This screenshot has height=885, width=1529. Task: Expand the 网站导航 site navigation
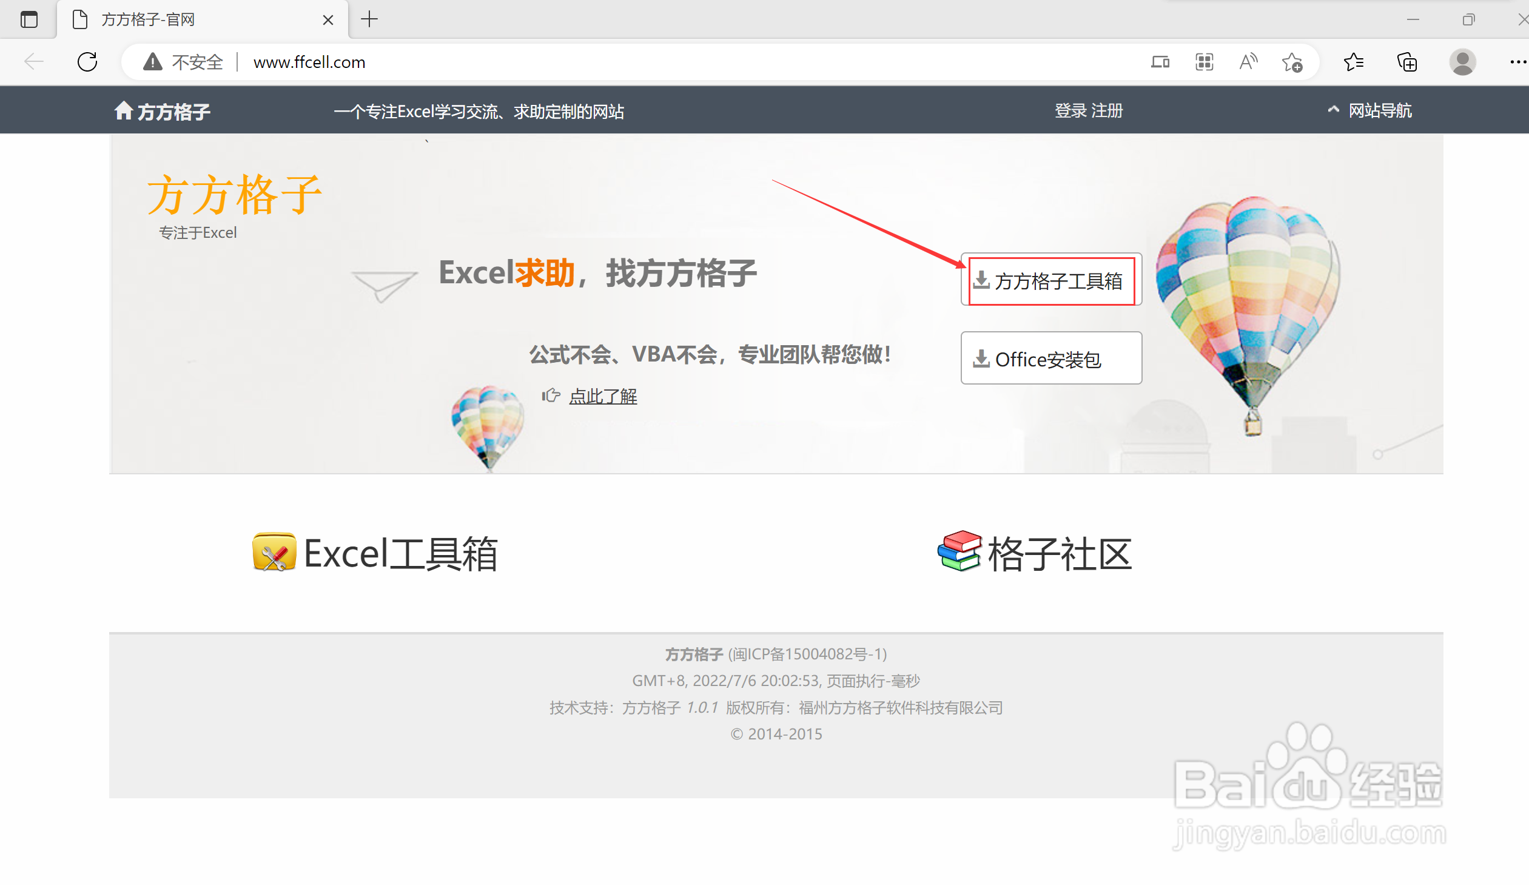[1369, 110]
